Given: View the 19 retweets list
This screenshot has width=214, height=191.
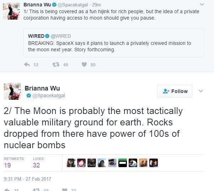Looking at the screenshot, I should (x=14, y=162).
